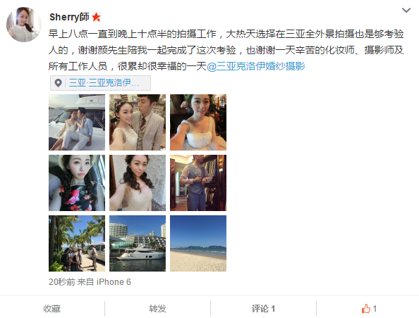Click the 转发 repost button

tap(158, 309)
